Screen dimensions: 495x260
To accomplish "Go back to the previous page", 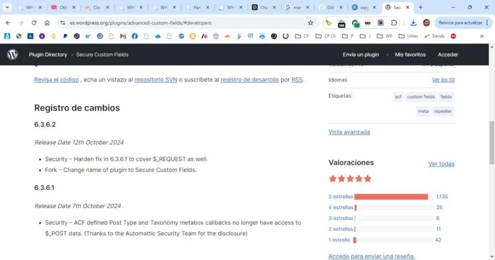I will coord(8,23).
